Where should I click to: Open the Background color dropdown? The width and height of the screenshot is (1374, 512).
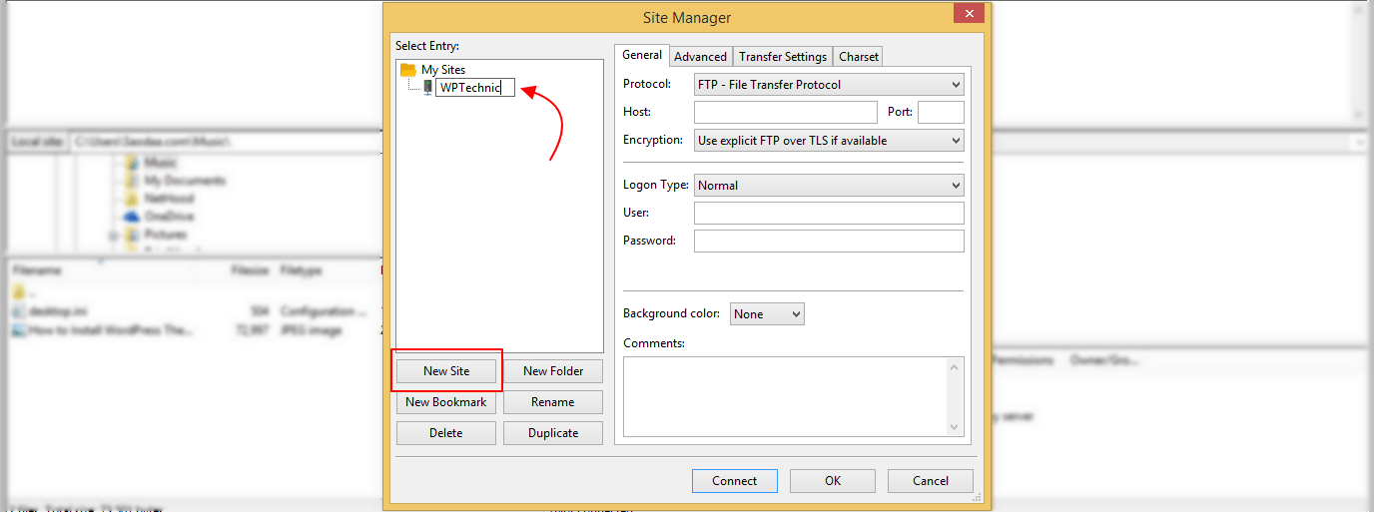pos(767,314)
